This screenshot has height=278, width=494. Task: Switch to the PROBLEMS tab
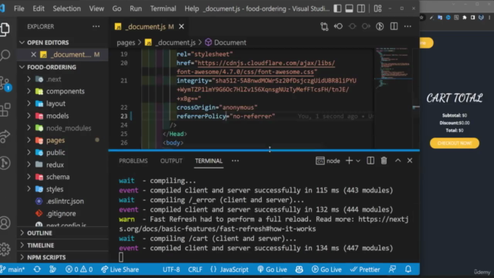pos(134,161)
